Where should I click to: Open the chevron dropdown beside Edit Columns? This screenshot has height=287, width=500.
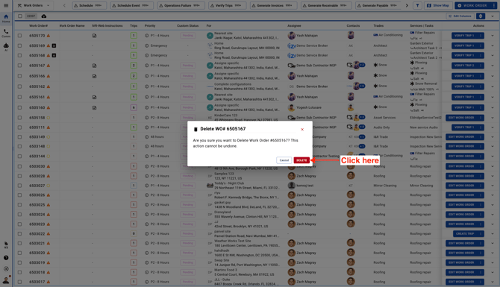coord(493,16)
